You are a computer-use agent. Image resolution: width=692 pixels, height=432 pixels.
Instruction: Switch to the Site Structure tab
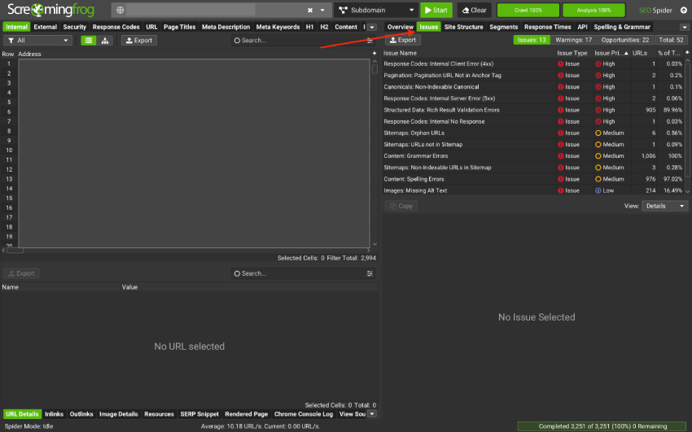coord(463,27)
